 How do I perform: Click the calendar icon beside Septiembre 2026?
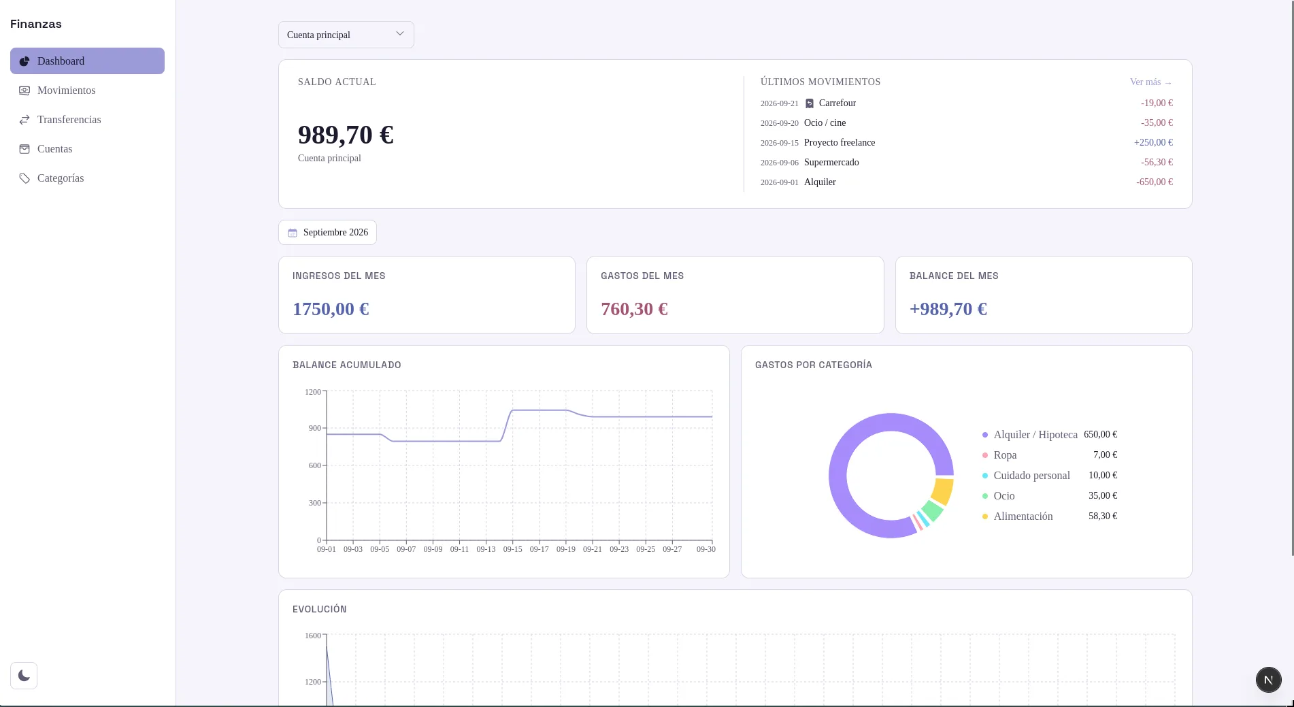point(293,233)
